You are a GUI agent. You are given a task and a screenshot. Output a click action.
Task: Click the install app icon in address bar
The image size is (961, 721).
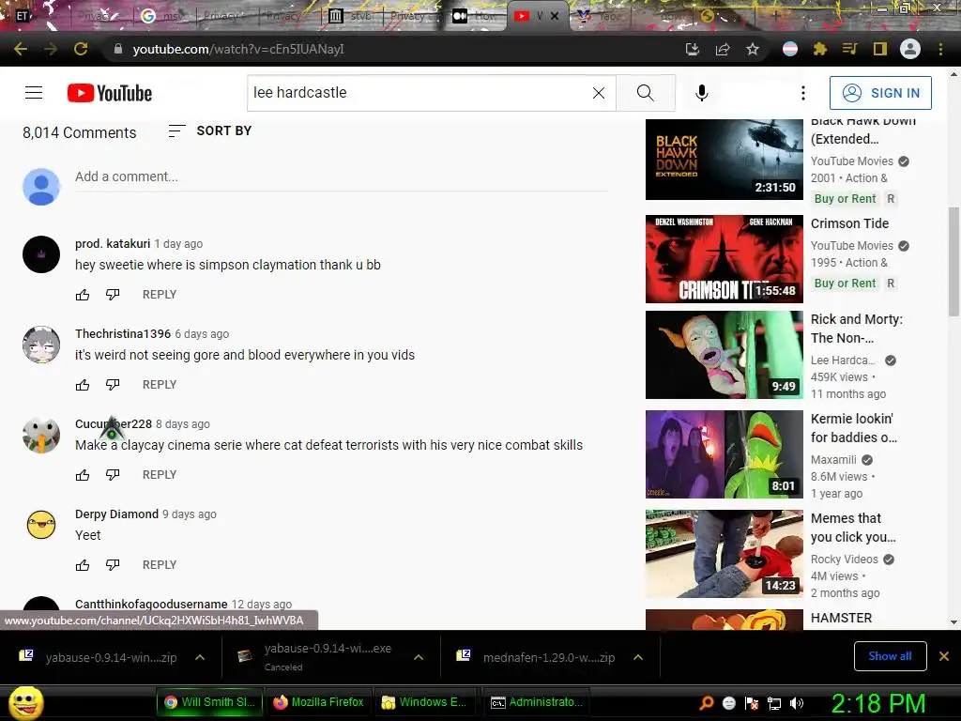click(x=693, y=49)
